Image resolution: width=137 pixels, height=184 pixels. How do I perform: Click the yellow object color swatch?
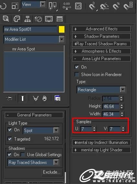tap(62, 29)
